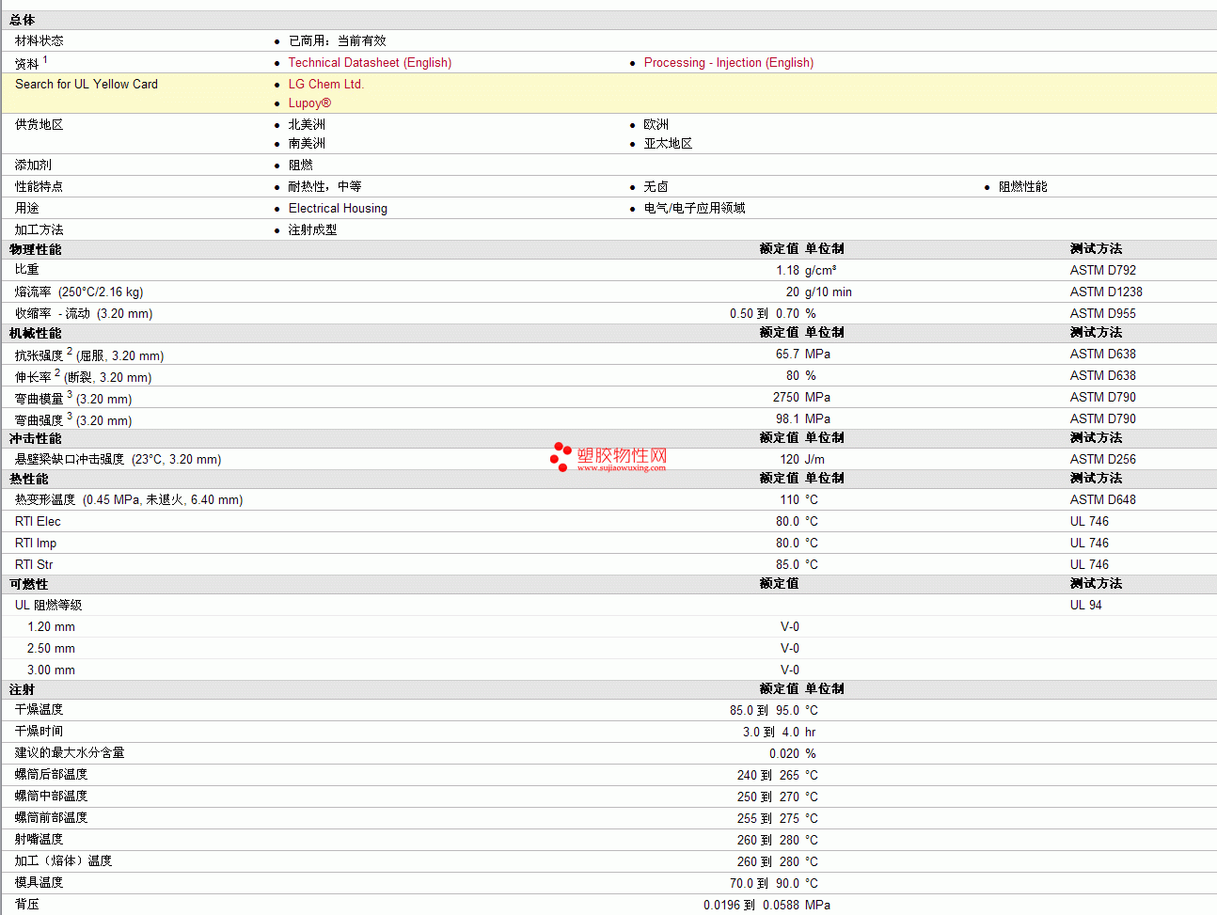Viewport: 1217px width, 915px height.
Task: Click the 机械性能 section header
Action: (x=36, y=334)
